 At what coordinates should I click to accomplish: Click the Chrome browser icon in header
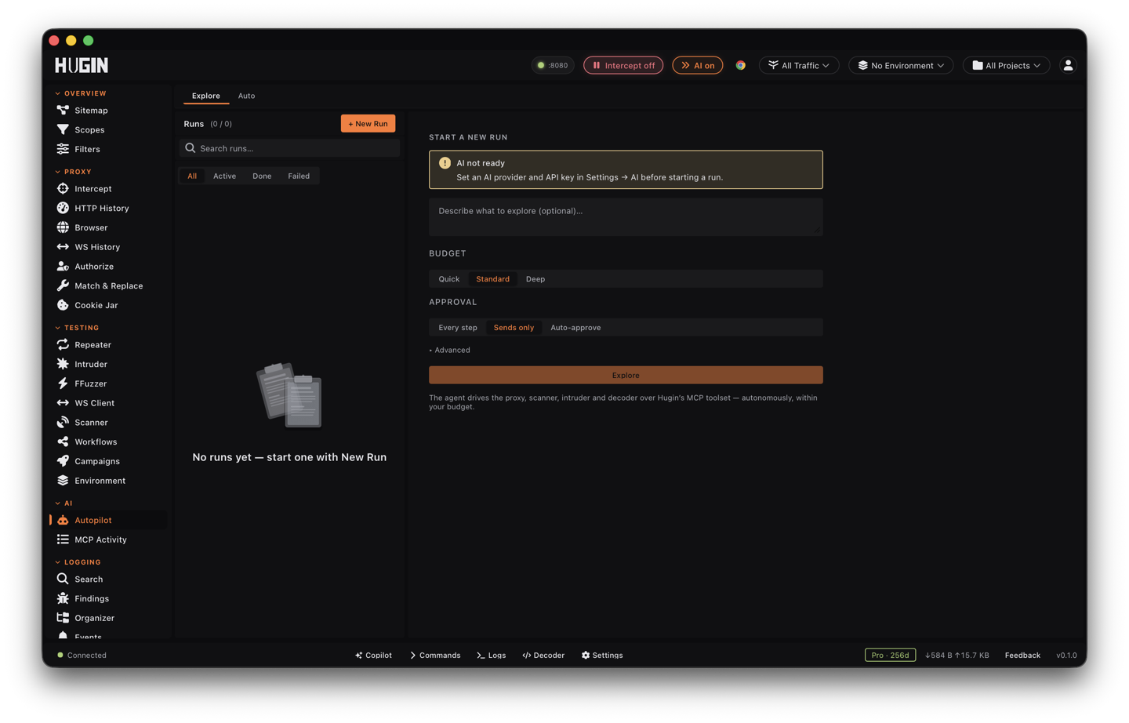(740, 65)
